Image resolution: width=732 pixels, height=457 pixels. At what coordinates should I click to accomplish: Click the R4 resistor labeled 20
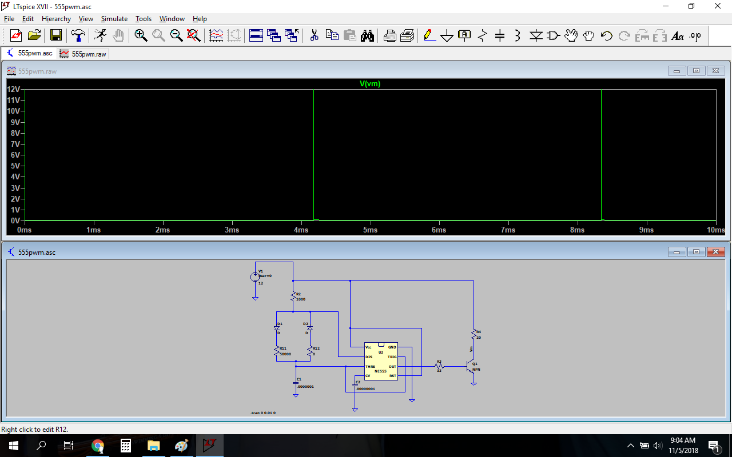474,335
